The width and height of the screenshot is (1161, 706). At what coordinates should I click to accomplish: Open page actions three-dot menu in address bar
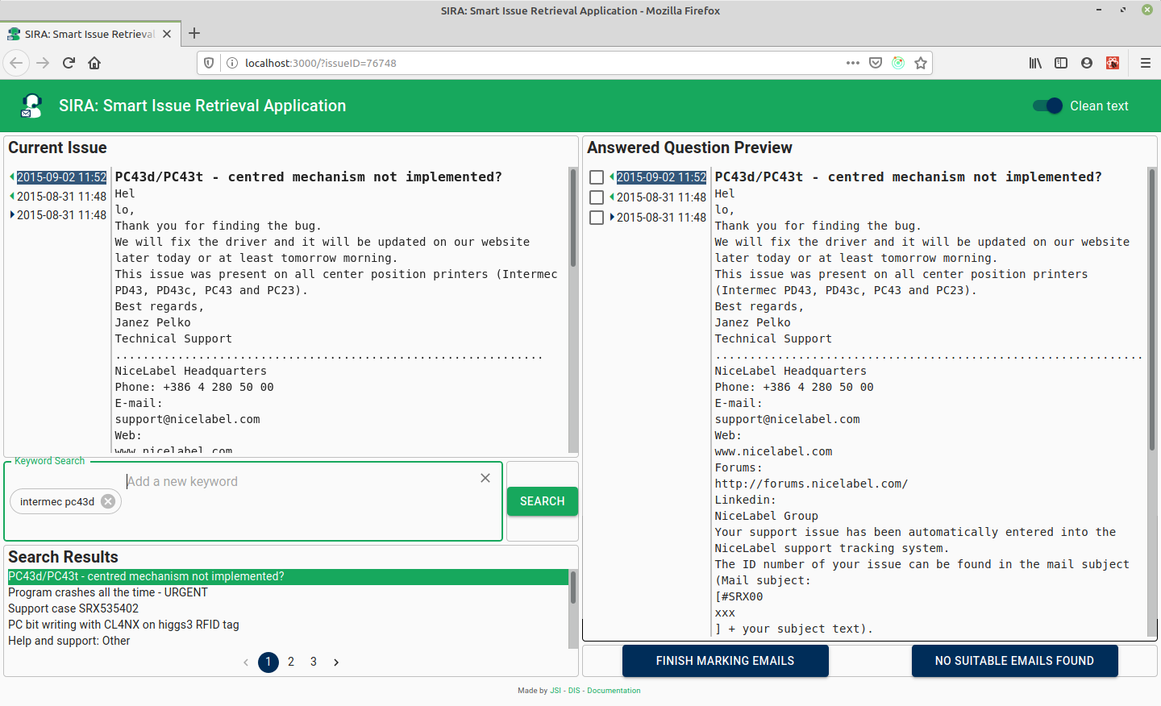[x=852, y=63]
